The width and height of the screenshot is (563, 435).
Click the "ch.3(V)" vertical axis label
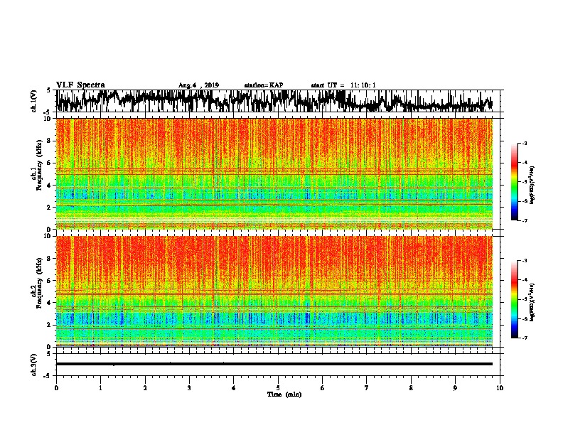pos(34,365)
